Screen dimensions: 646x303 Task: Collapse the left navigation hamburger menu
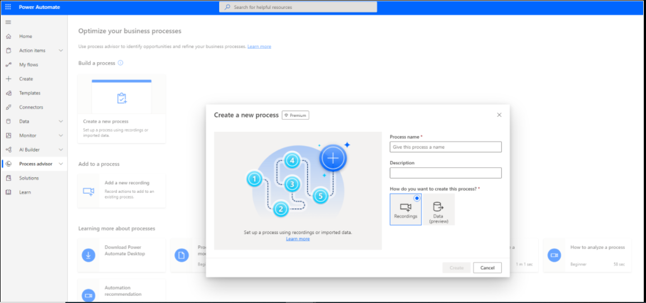pyautogui.click(x=8, y=22)
